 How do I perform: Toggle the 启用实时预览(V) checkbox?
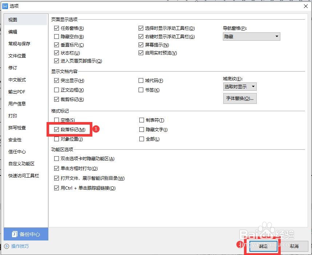click(141, 53)
